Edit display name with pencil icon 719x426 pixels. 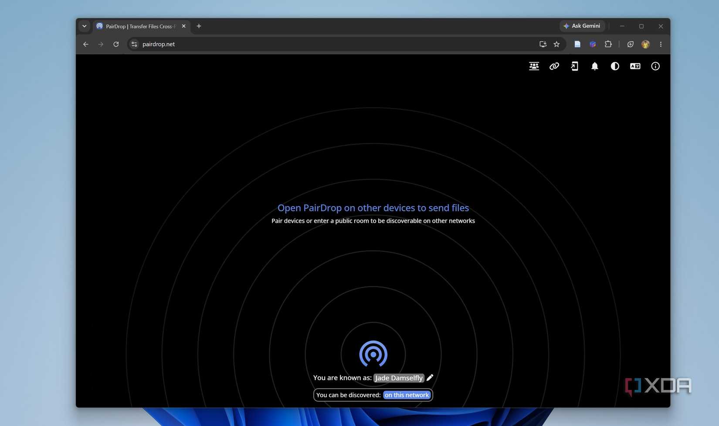point(430,377)
